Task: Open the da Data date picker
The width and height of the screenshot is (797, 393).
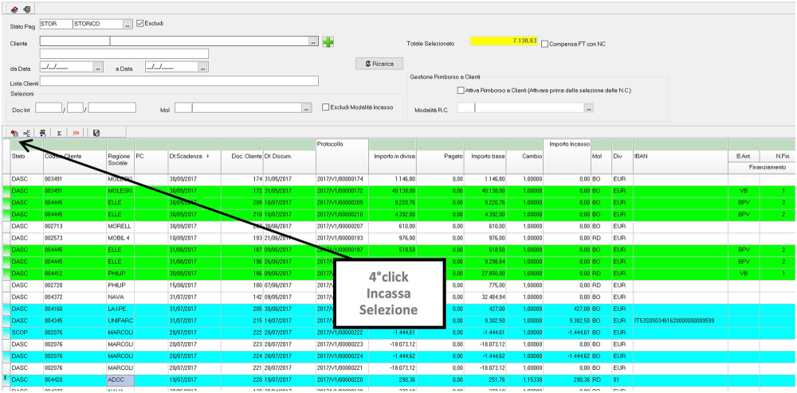Action: pyautogui.click(x=98, y=68)
